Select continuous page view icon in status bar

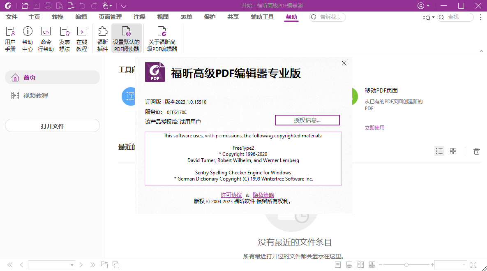[x=349, y=265]
